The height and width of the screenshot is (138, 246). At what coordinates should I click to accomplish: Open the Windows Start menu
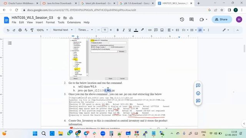35,133
